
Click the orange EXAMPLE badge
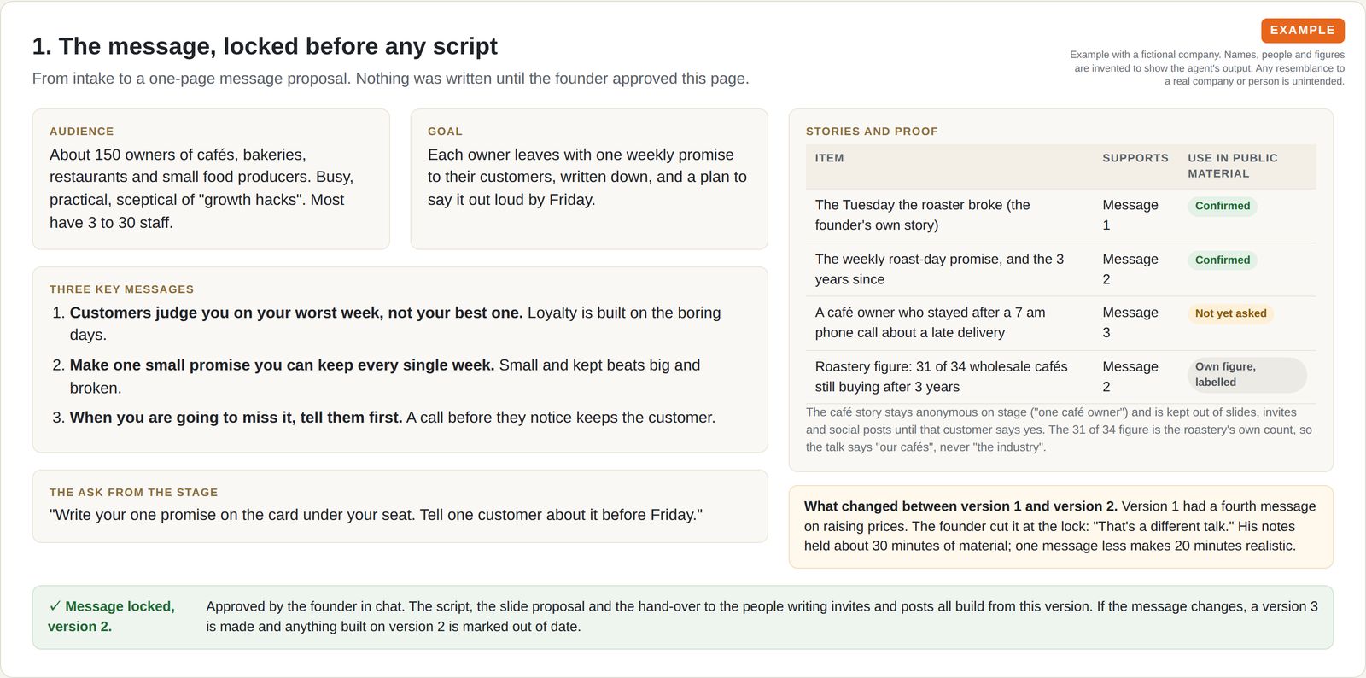(x=1302, y=30)
